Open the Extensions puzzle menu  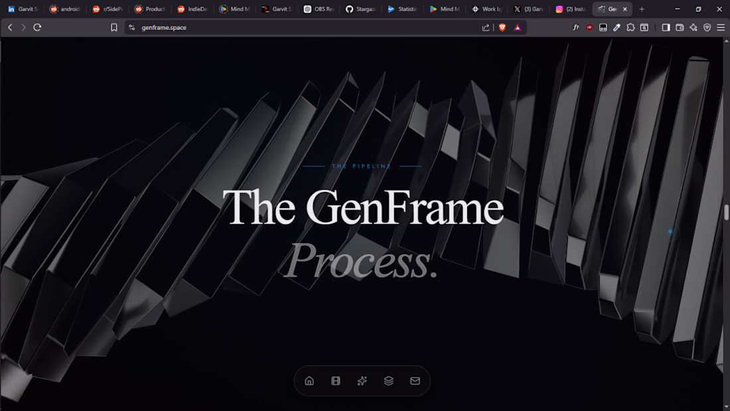point(630,27)
